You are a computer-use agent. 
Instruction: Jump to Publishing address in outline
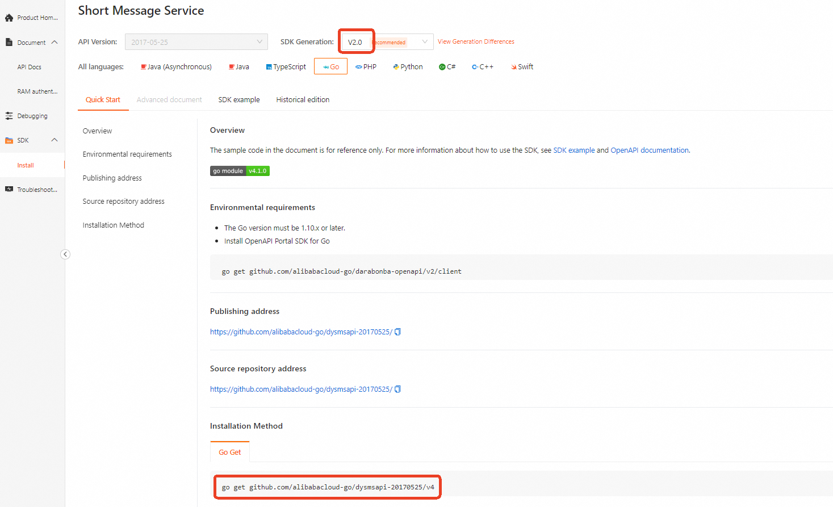[x=112, y=178]
